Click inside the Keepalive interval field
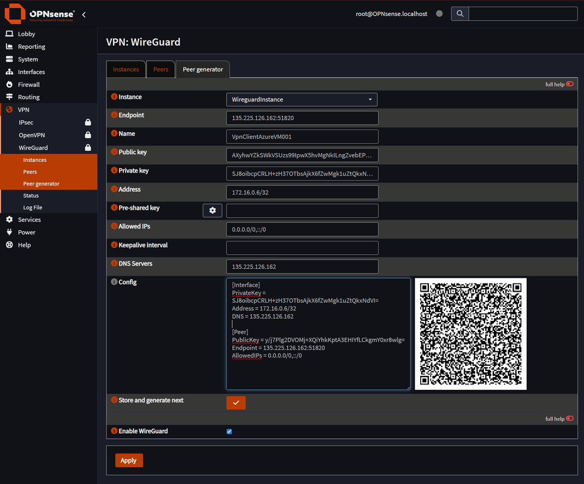 tap(301, 248)
